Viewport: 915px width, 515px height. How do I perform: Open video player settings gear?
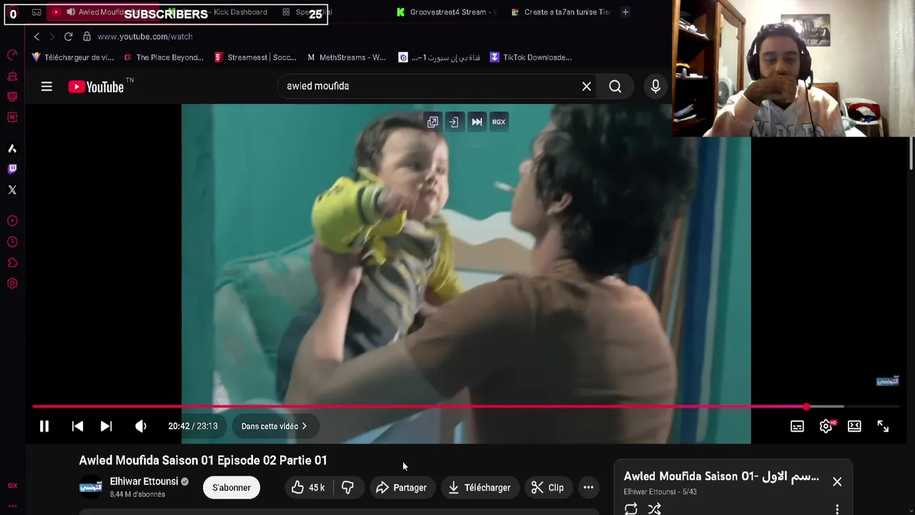(826, 426)
